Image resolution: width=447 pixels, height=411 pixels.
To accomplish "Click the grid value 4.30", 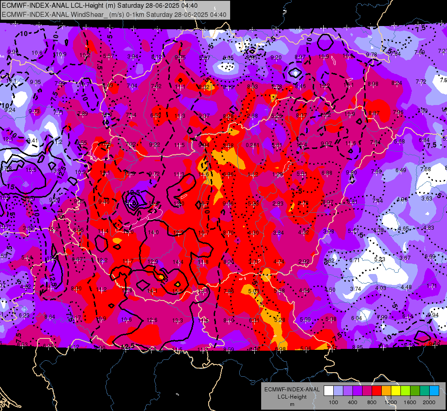I will [x=253, y=233].
